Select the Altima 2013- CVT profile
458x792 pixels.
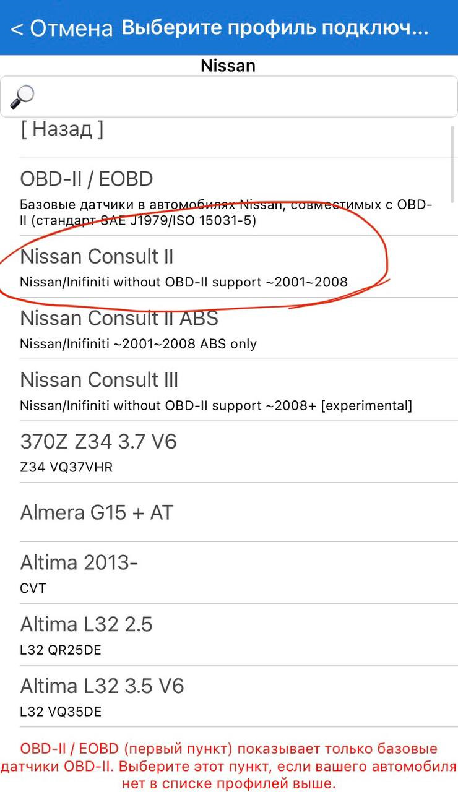pyautogui.click(x=229, y=573)
